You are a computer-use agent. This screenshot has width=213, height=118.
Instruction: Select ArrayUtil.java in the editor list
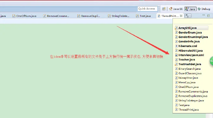coord(191,28)
